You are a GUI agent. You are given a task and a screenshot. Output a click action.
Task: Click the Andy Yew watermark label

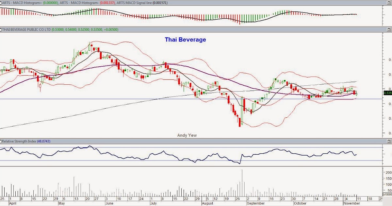[x=187, y=135]
